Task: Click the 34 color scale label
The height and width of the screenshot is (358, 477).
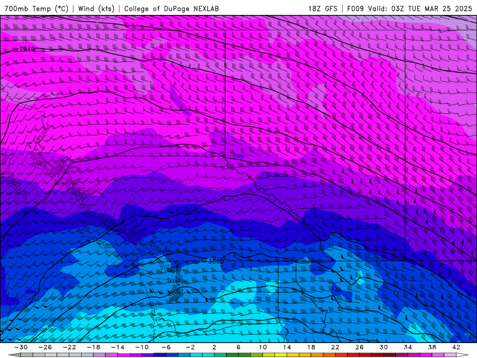Action: [408, 347]
